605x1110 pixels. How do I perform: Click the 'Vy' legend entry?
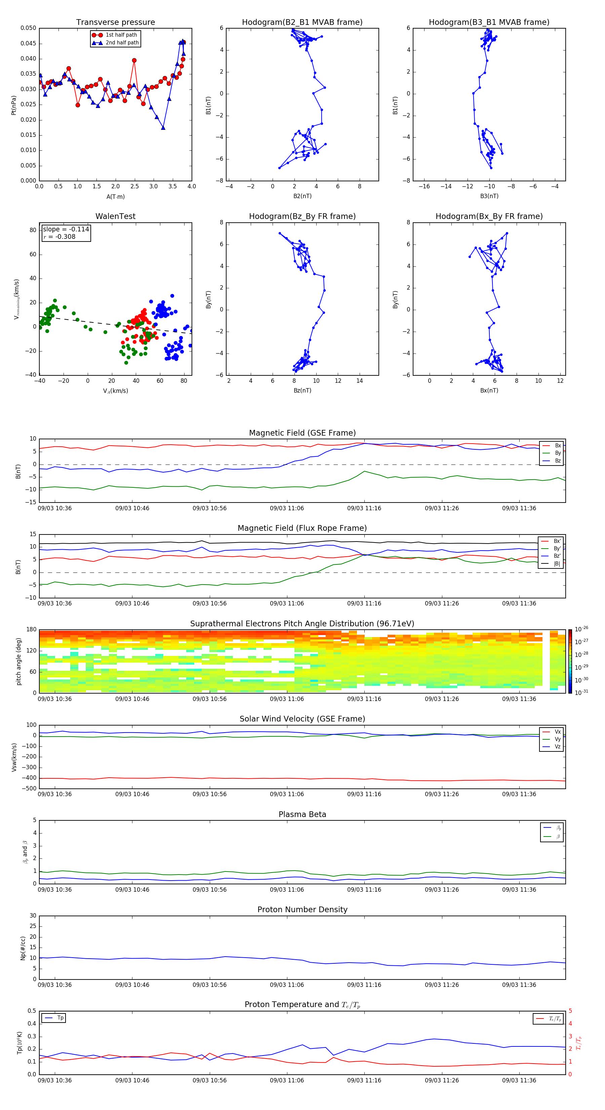pyautogui.click(x=552, y=739)
